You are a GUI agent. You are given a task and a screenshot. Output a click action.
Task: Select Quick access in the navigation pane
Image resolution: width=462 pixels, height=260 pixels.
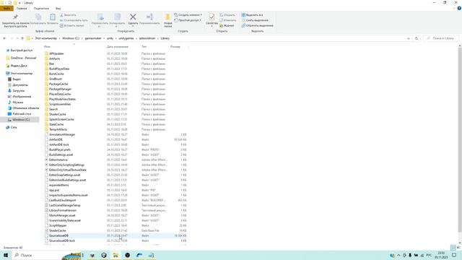19,51
